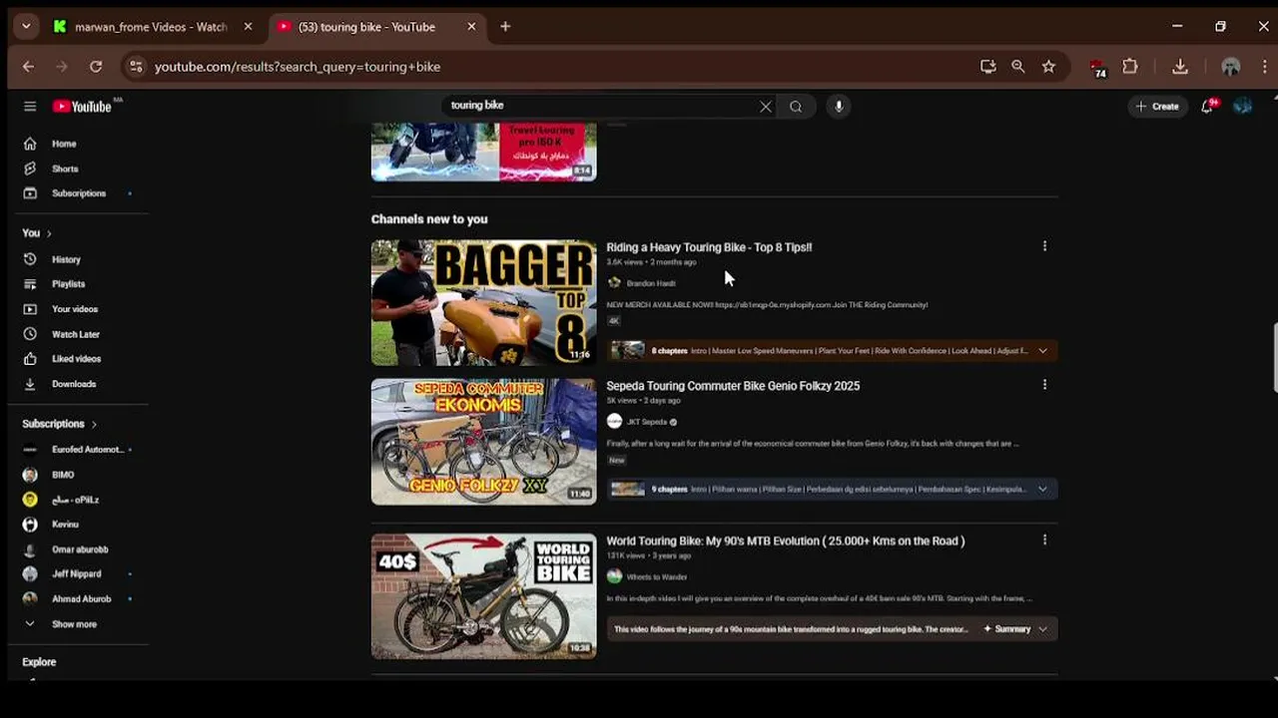Open the Genio Folkzy XY video thumbnail
This screenshot has height=718, width=1278.
484,441
